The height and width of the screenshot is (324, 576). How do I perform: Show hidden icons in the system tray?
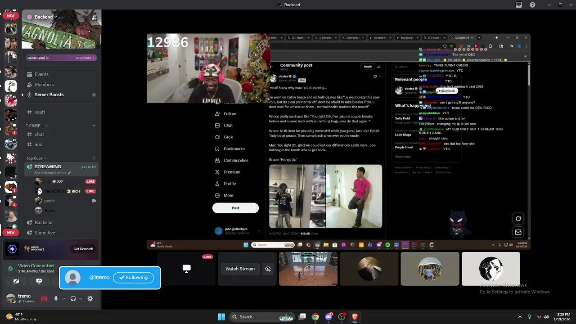click(x=520, y=317)
